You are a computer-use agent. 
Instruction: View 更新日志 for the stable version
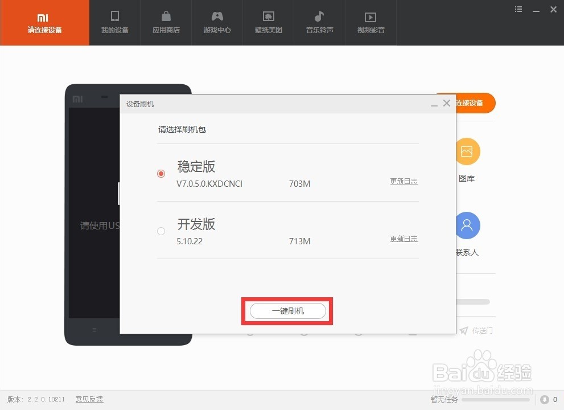pyautogui.click(x=404, y=181)
